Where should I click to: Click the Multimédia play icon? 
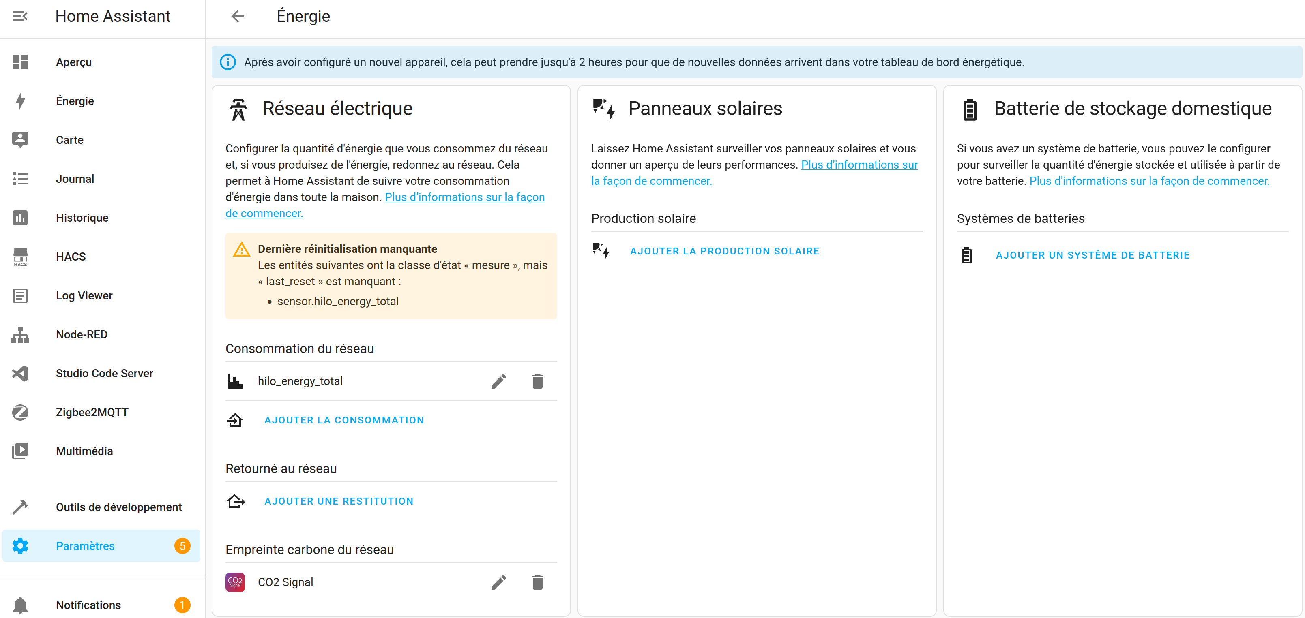[20, 451]
